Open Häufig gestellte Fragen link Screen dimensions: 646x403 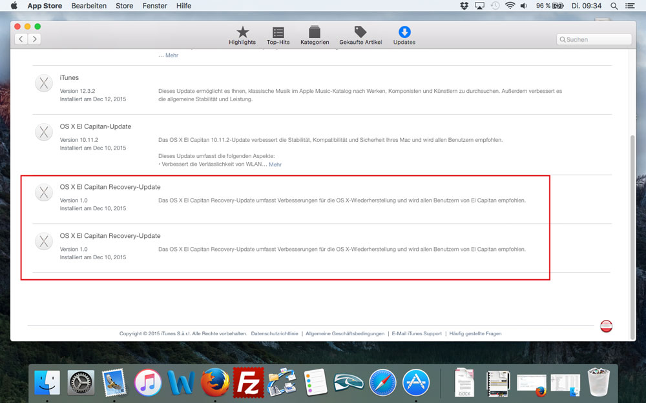(x=475, y=333)
